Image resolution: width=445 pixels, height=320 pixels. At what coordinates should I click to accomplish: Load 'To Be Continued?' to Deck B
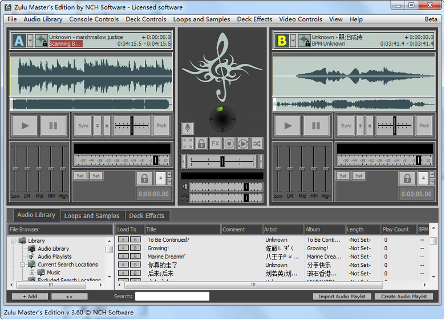(135, 239)
